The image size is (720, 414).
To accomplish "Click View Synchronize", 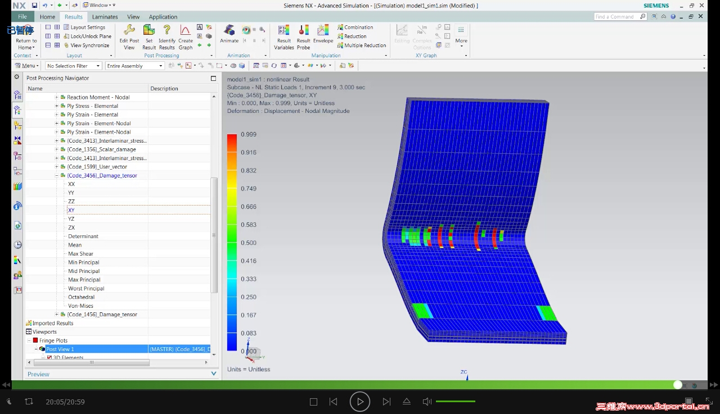I will (x=86, y=45).
